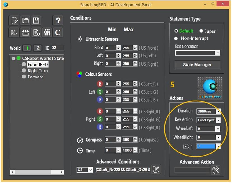The image size is (232, 183).
Task: Expand the Duration dropdown
Action: pyautogui.click(x=219, y=112)
